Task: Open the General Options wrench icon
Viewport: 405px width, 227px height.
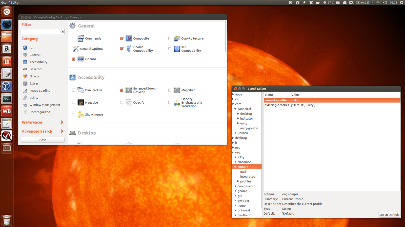Action: 76,49
